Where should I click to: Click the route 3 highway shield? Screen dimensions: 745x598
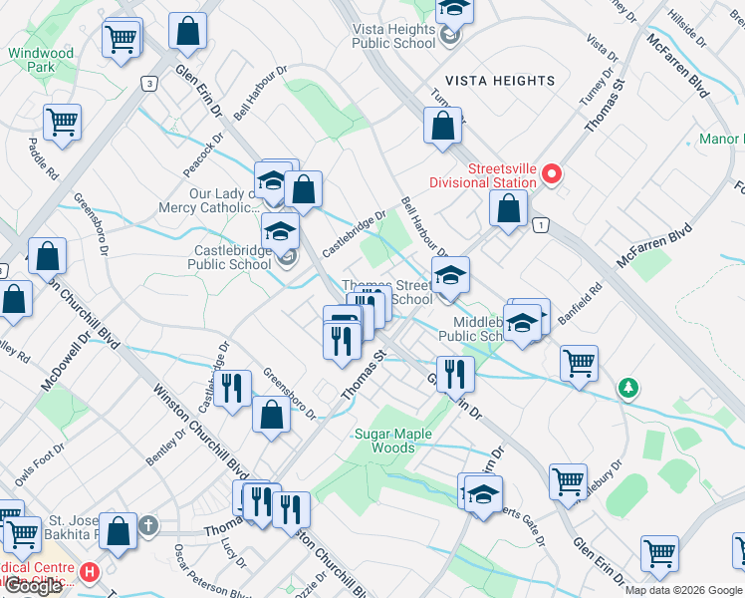[149, 84]
